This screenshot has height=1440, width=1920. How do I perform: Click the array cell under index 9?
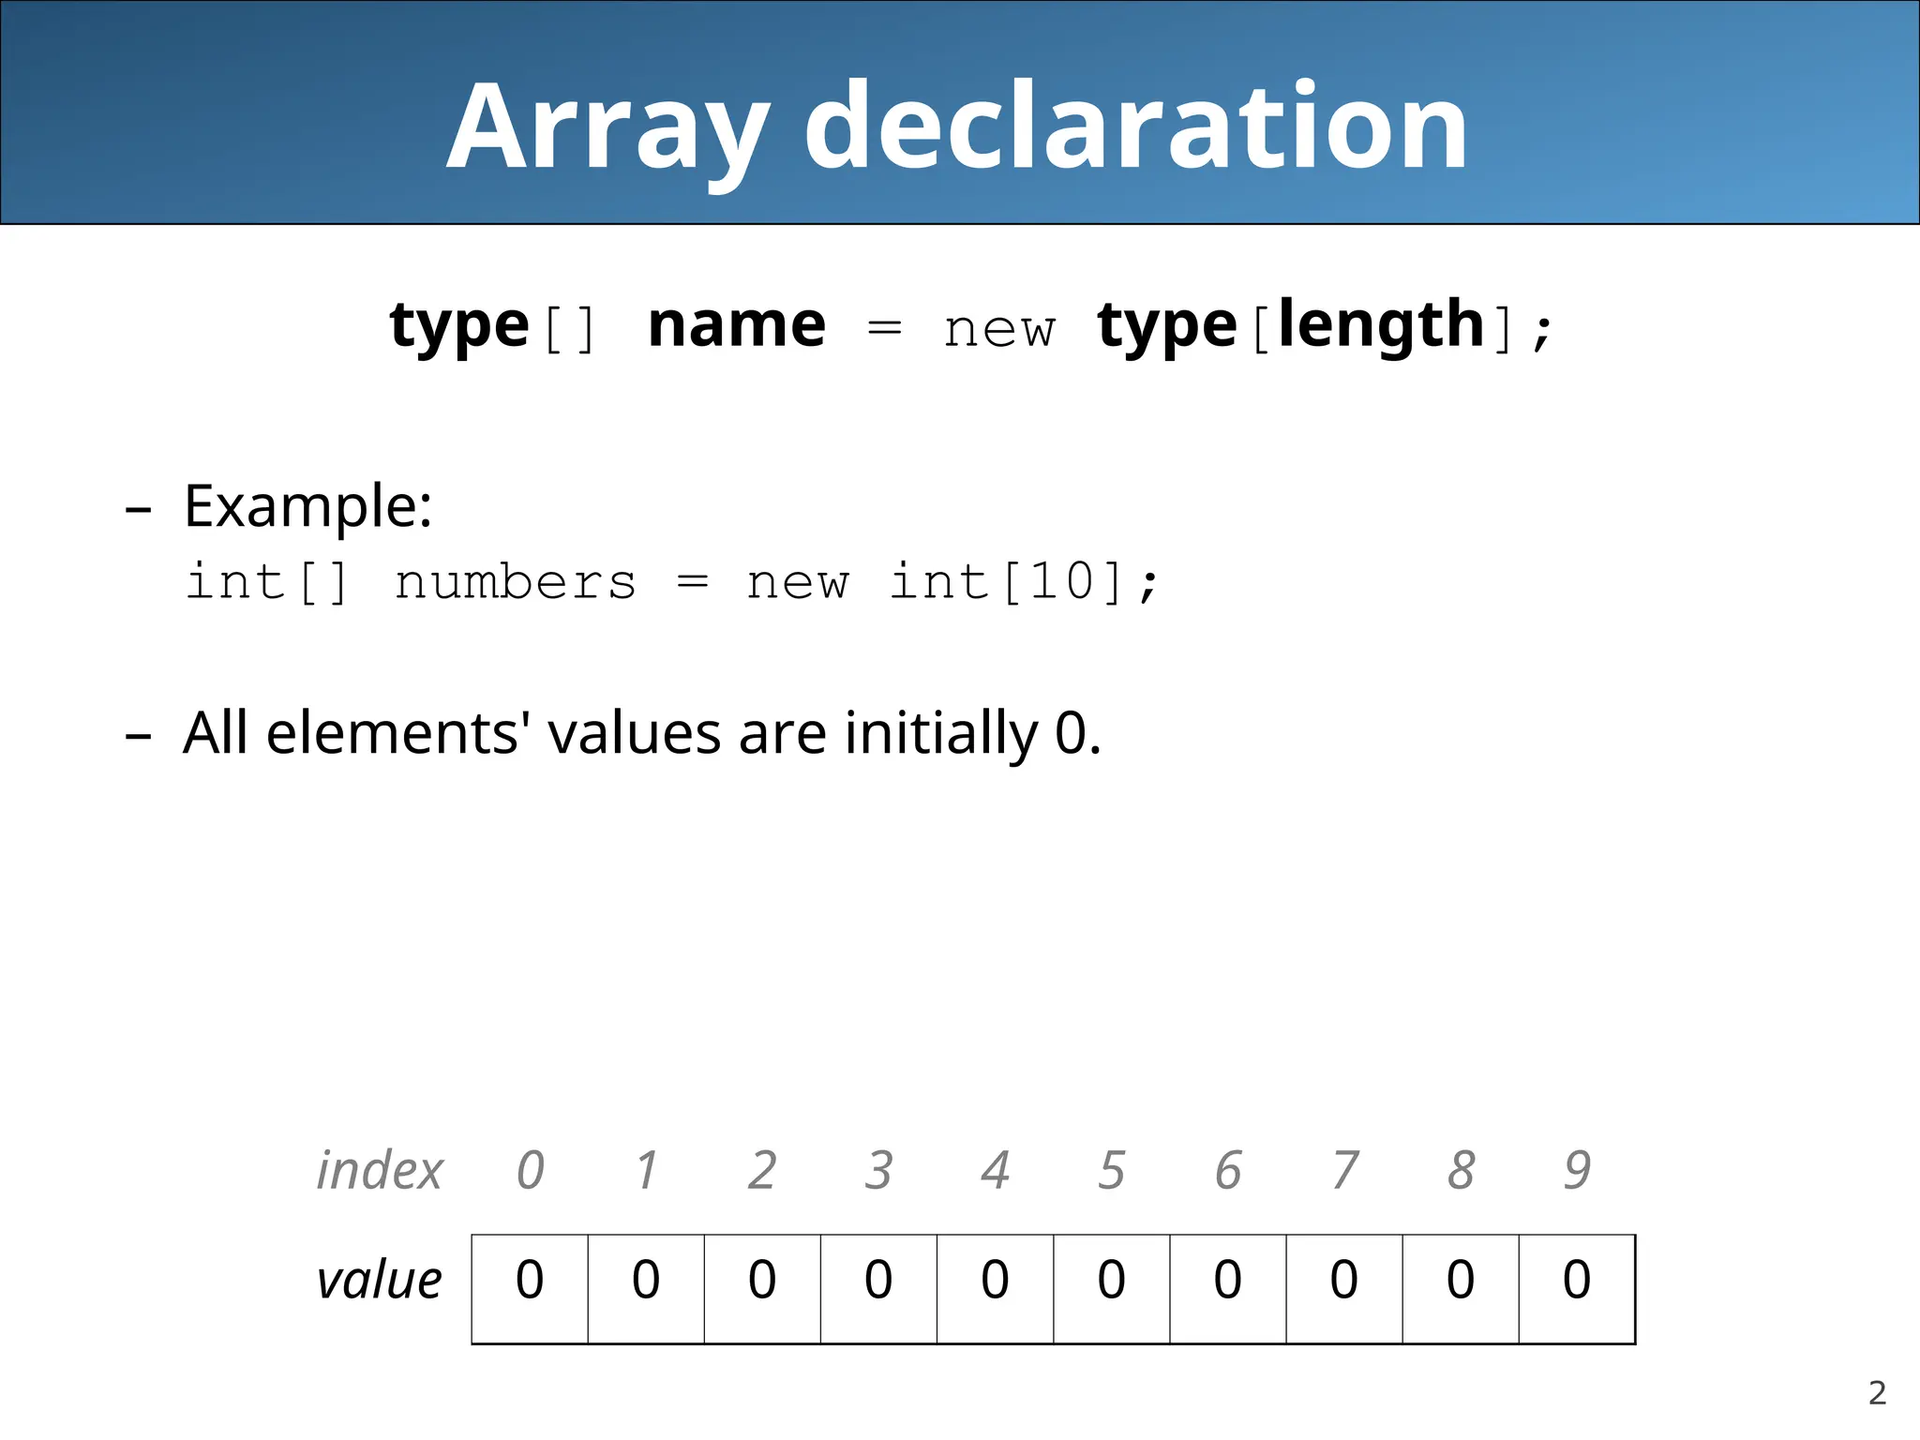(x=1577, y=1288)
